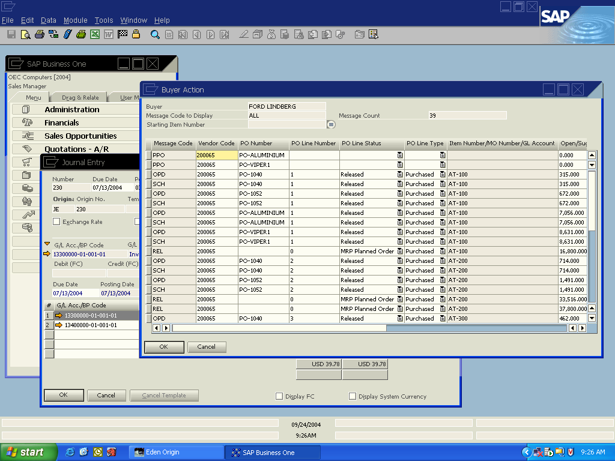Screen dimensions: 615x461
Task: Open the choose-from-list icon beside Starting Item Number
Action: pos(331,125)
